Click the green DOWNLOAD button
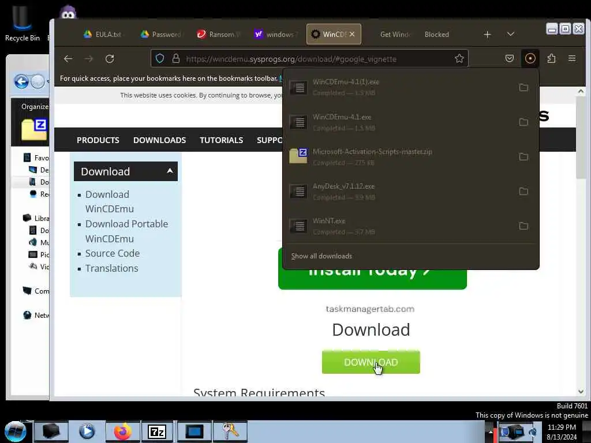Viewport: 591px width, 443px height. (x=371, y=362)
